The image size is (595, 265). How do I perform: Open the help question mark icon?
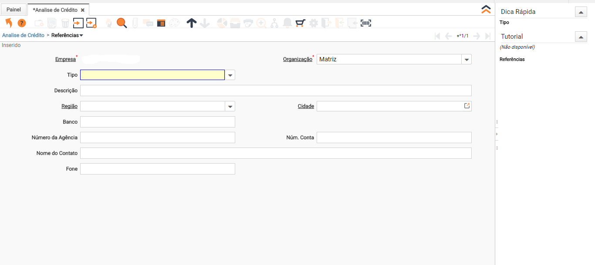tap(22, 23)
